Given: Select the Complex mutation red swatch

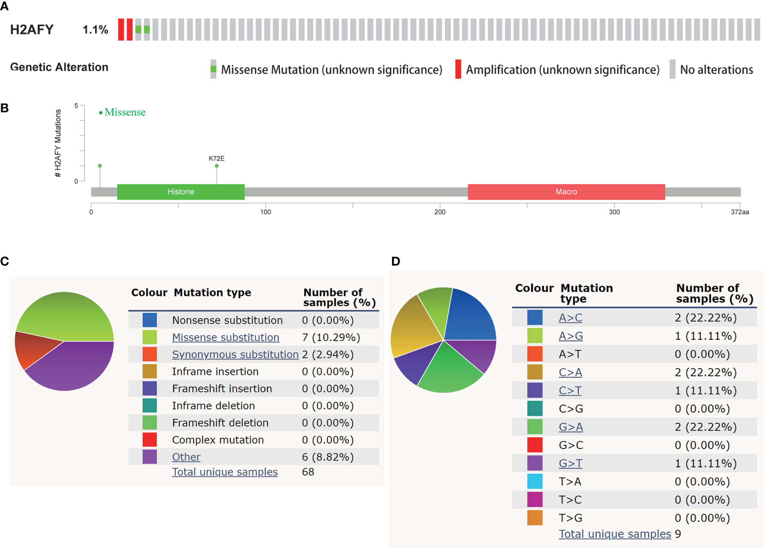Looking at the screenshot, I should pos(149,439).
